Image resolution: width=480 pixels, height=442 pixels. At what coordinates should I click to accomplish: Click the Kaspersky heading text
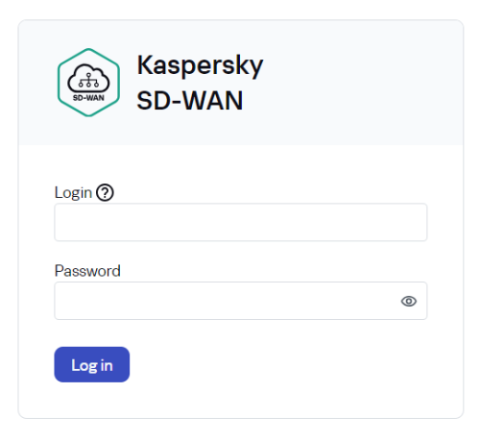(x=200, y=65)
